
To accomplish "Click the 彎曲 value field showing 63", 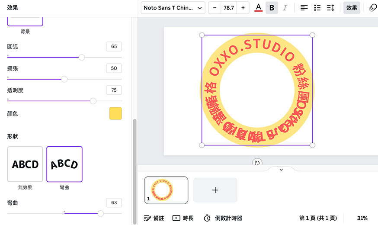I will (114, 202).
